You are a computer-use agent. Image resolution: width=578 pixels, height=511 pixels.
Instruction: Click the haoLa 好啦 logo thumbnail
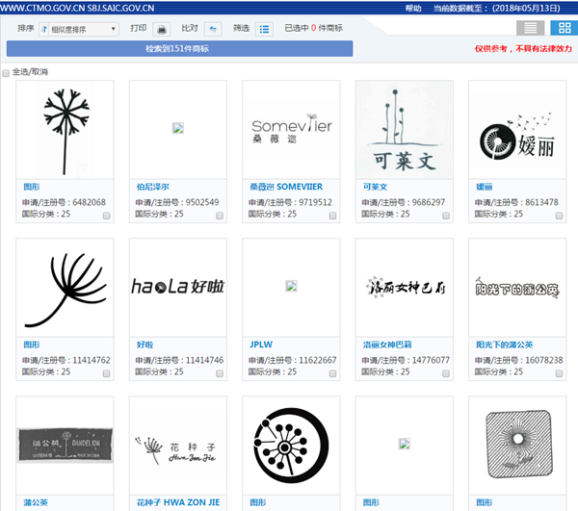[178, 286]
